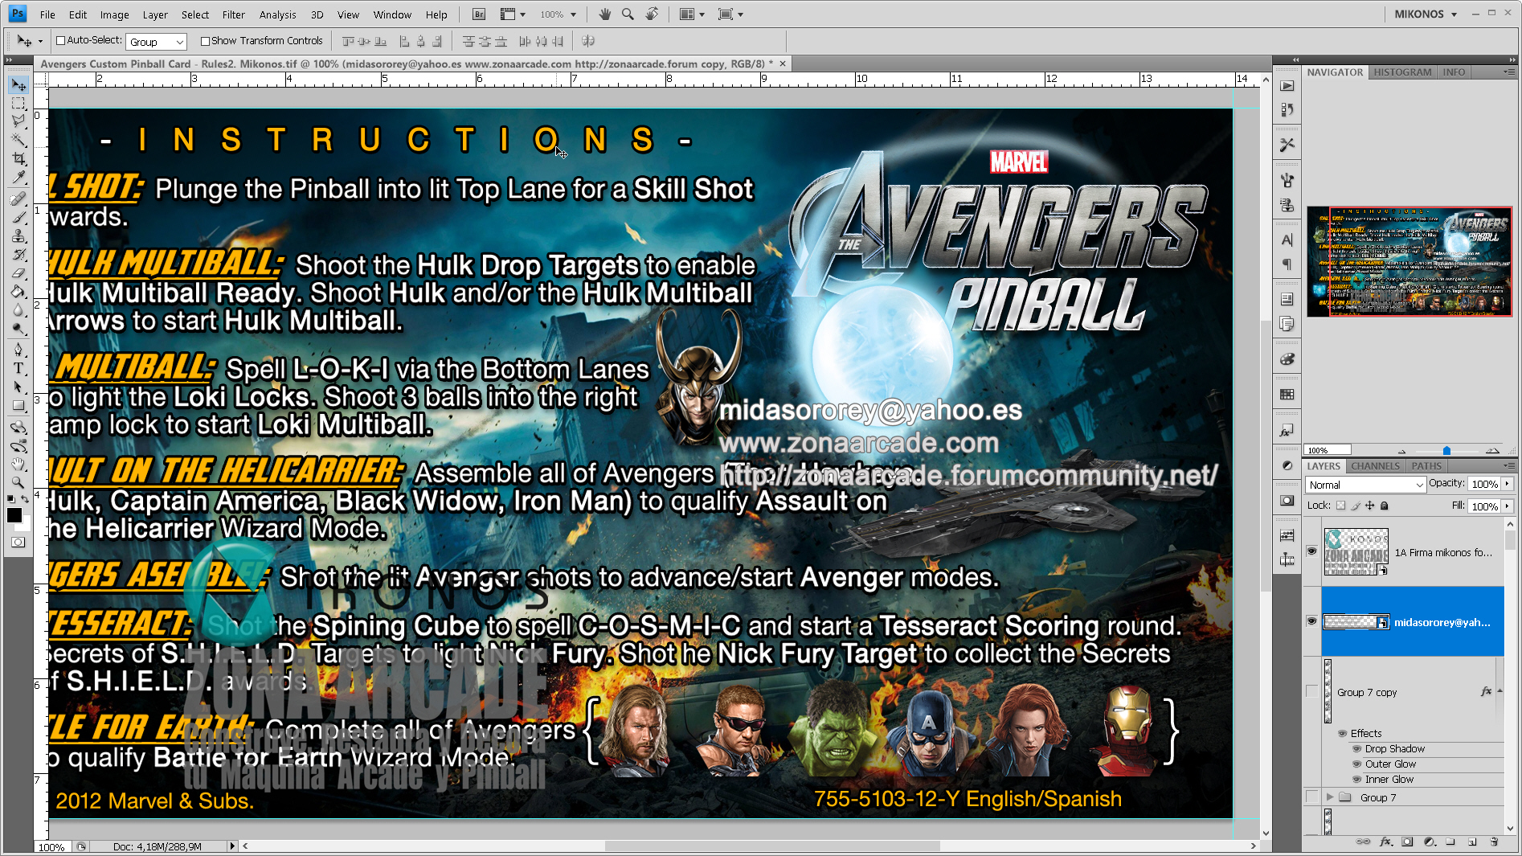
Task: Switch to the Histogram tab
Action: 1402,72
